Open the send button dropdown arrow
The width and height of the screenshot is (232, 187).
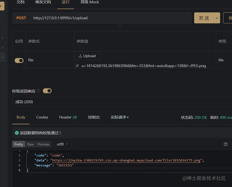point(217,18)
